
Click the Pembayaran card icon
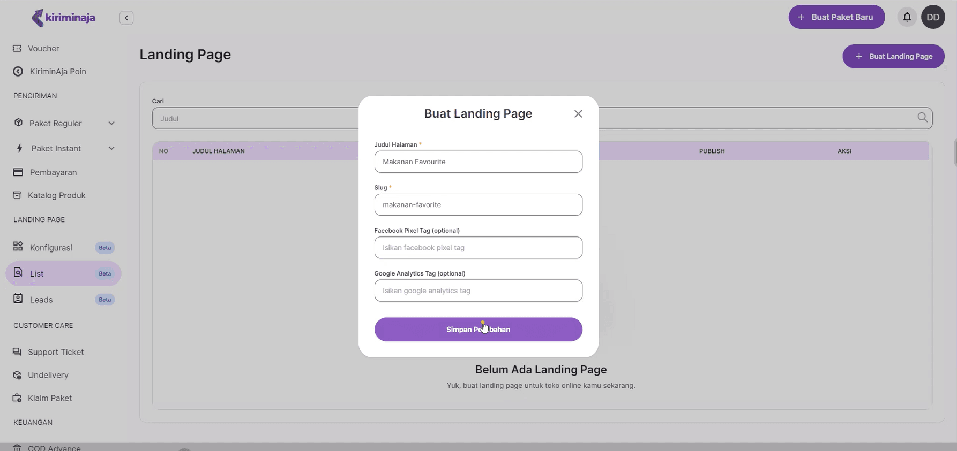point(18,172)
